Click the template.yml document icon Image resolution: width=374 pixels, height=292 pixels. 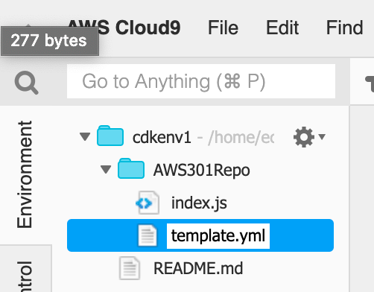[148, 235]
